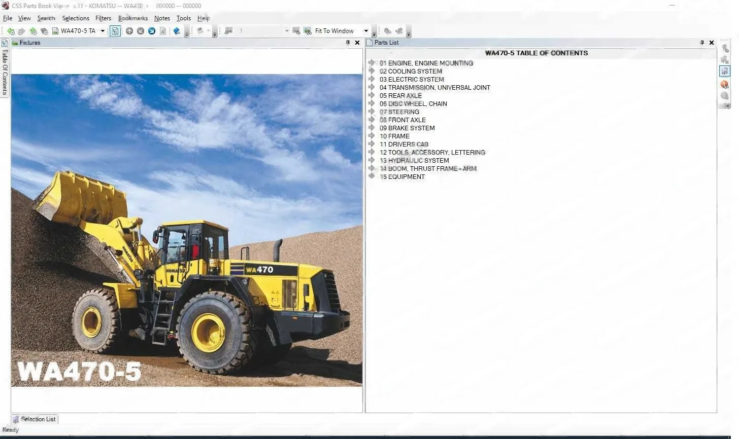Open the page number dropdown arrow

(287, 31)
